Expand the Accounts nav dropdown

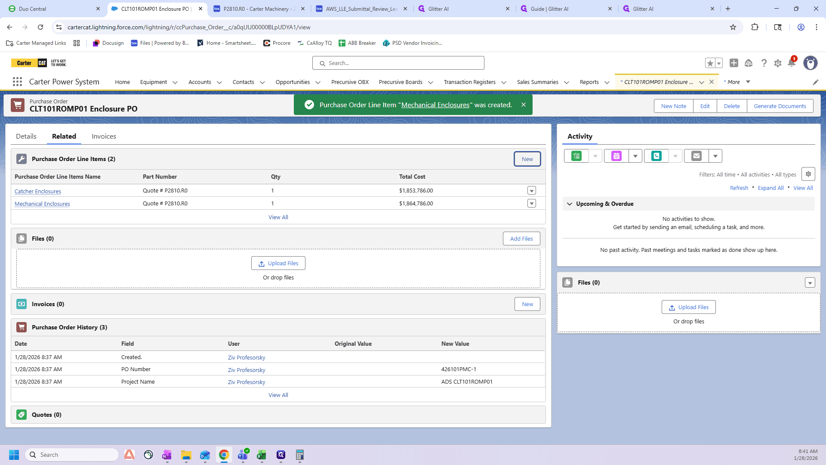[219, 82]
